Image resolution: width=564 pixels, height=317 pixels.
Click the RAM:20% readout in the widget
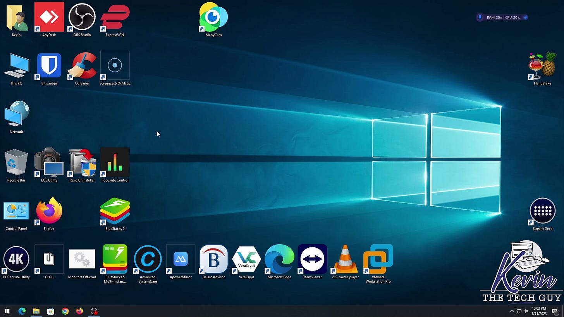coord(495,17)
